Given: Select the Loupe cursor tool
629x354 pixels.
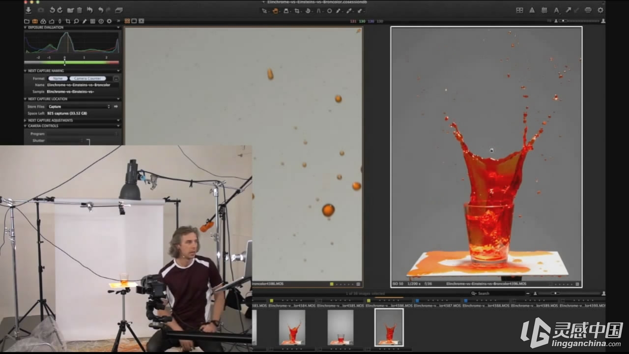Looking at the screenshot, I should coord(286,11).
